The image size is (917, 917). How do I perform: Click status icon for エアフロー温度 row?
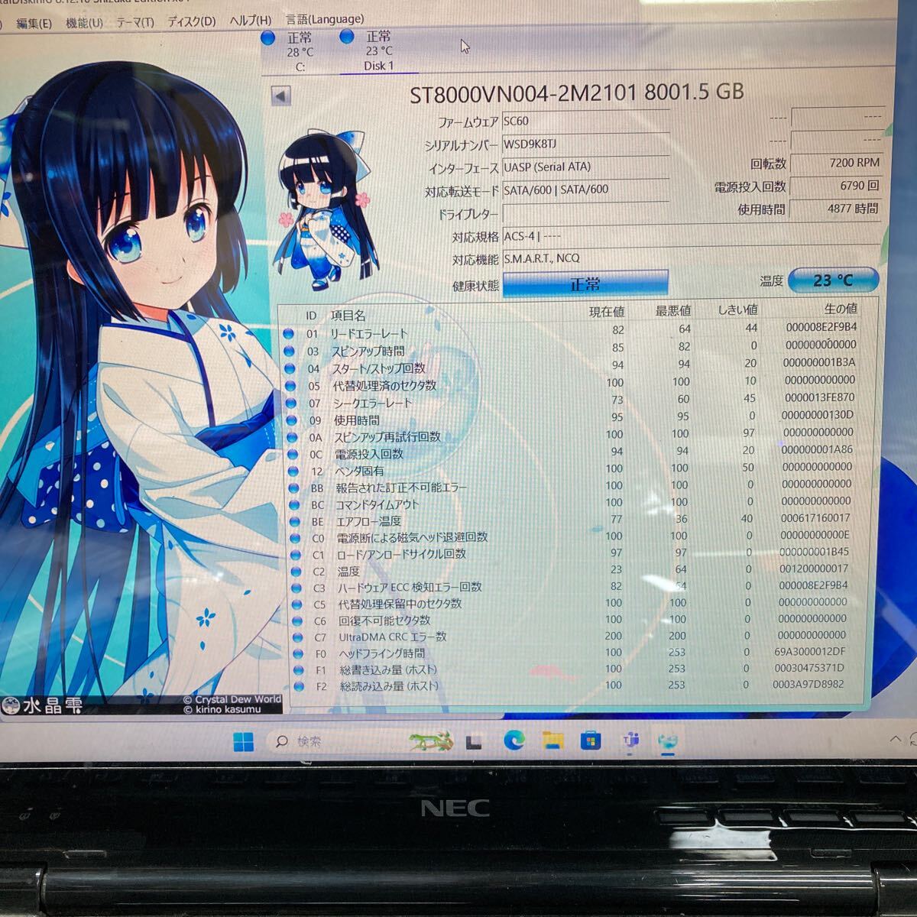point(295,522)
